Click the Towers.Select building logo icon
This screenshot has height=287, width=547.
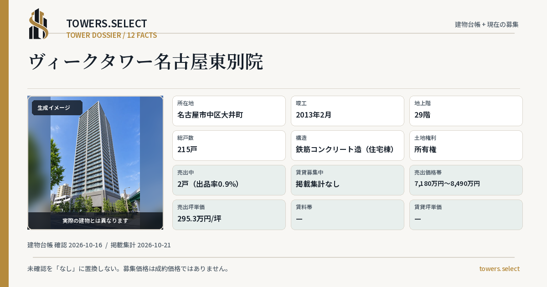click(39, 24)
